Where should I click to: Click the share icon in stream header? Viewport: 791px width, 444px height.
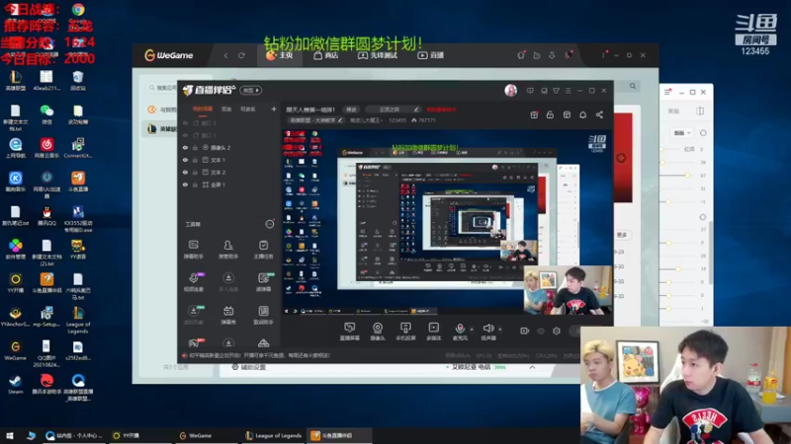(x=599, y=114)
